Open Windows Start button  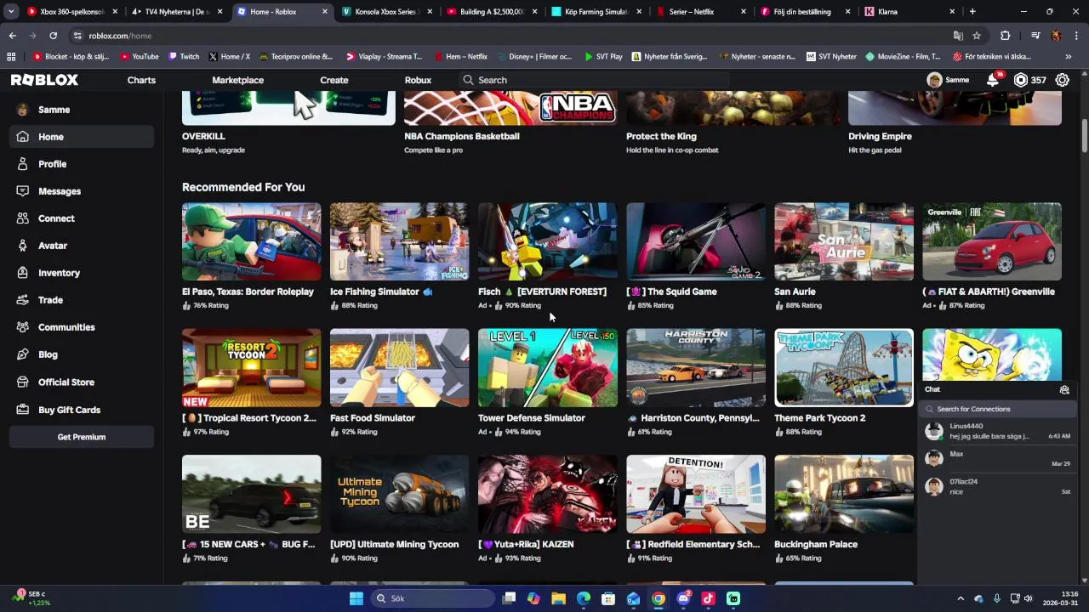click(356, 598)
